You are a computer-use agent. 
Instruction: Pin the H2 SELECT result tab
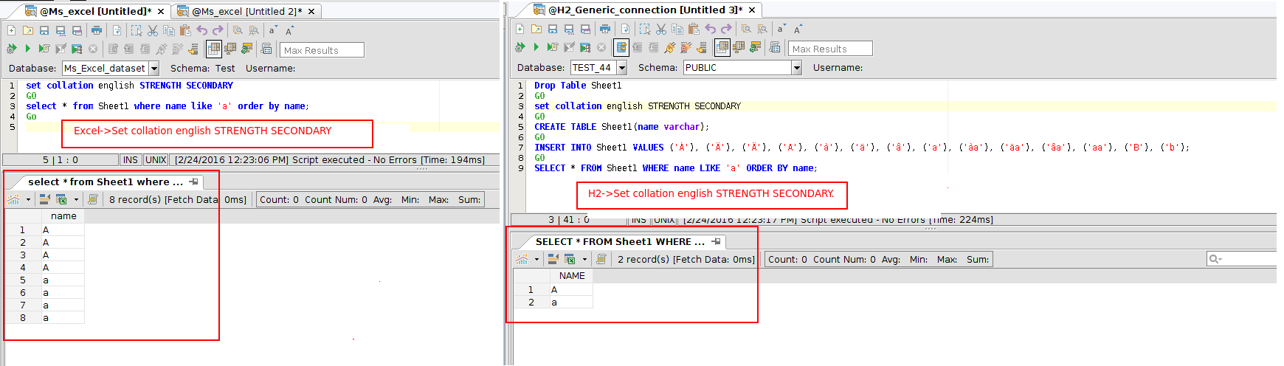716,241
